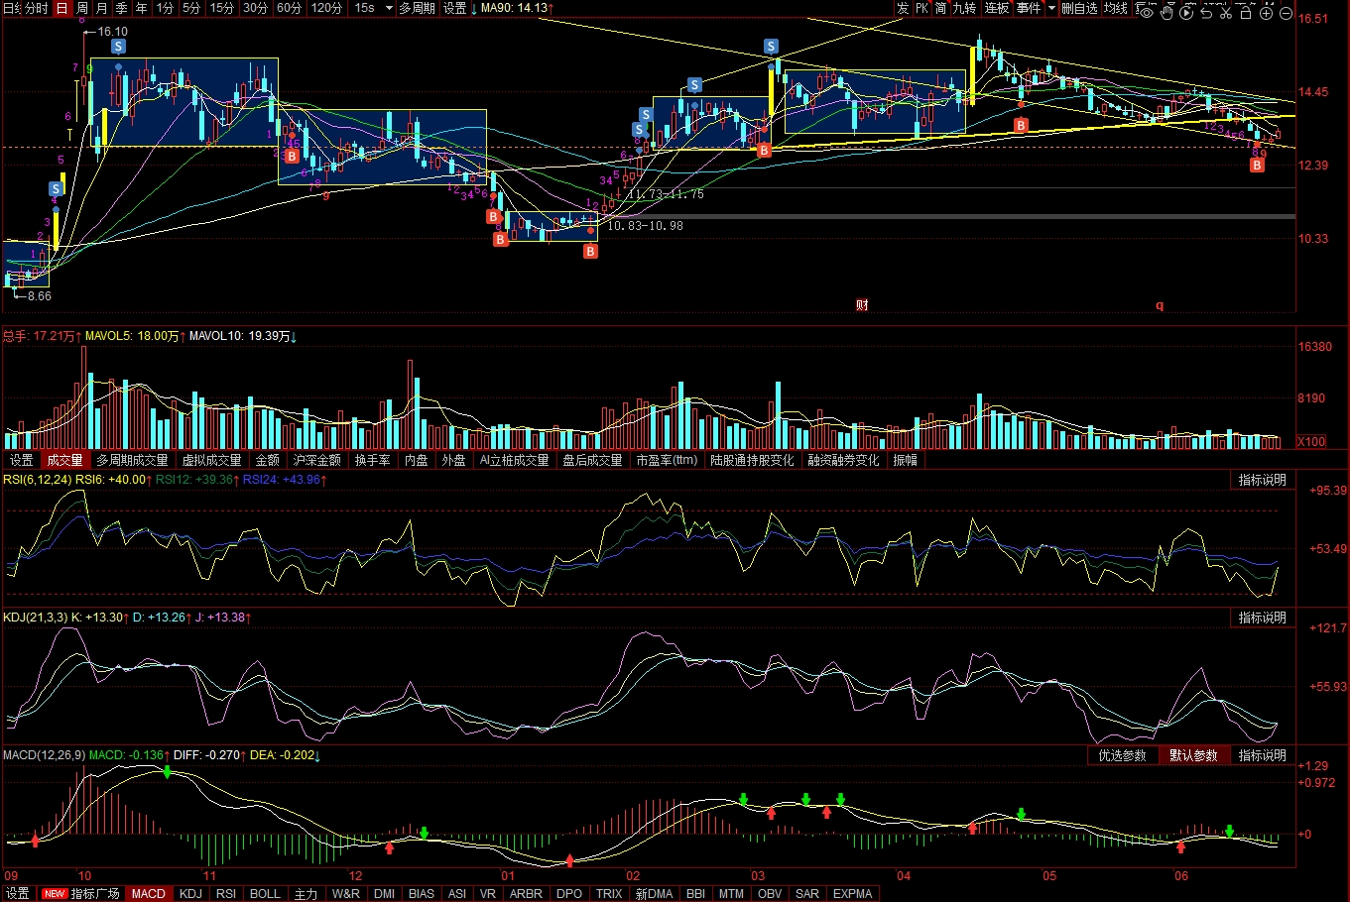Click the X100 volume scale label

(1310, 442)
